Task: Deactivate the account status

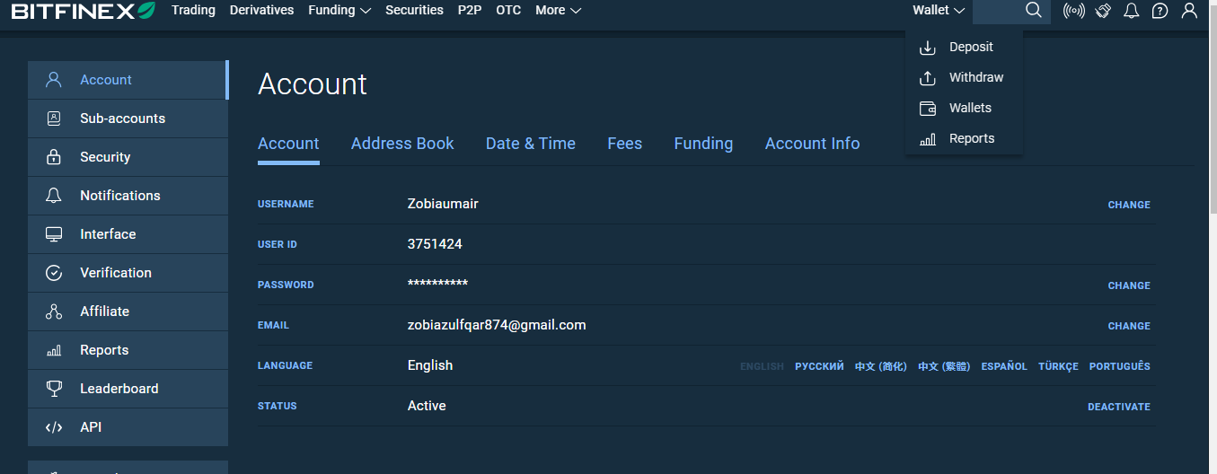Action: tap(1119, 407)
